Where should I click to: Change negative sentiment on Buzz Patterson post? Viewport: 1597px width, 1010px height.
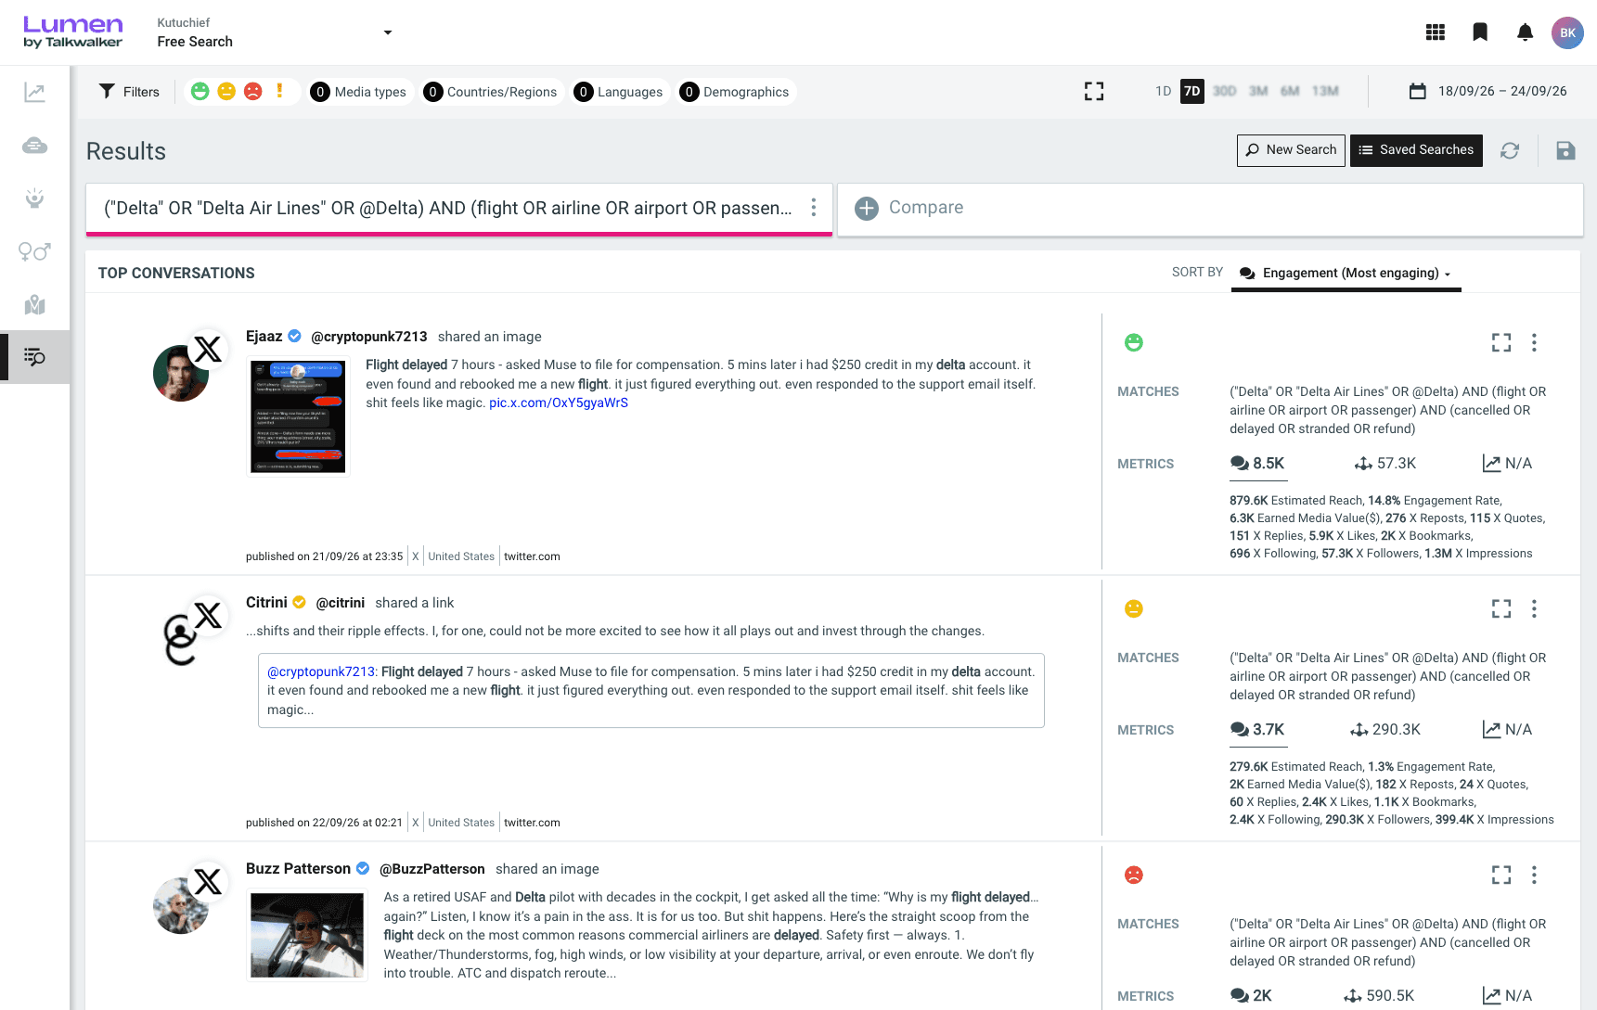1134,875
